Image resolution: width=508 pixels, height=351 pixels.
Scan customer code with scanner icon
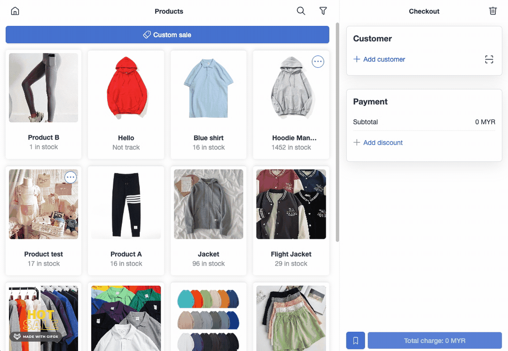click(x=489, y=59)
